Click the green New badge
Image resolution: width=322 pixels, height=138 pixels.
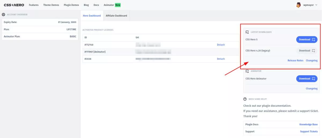[x=118, y=5]
